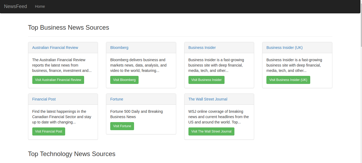The width and height of the screenshot is (362, 163).
Task: Open the Australian Financial Review title link
Action: click(55, 48)
